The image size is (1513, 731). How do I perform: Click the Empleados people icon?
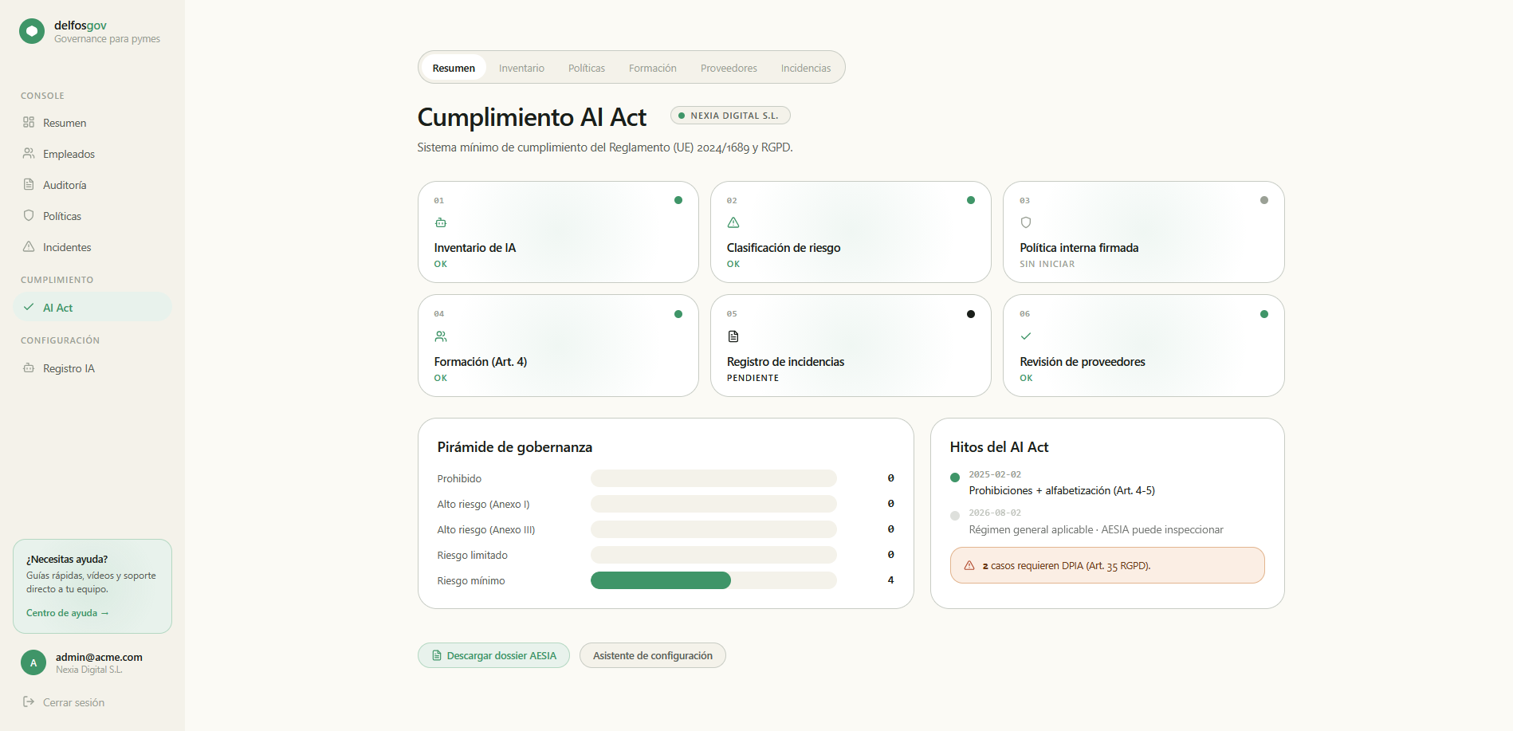(29, 153)
